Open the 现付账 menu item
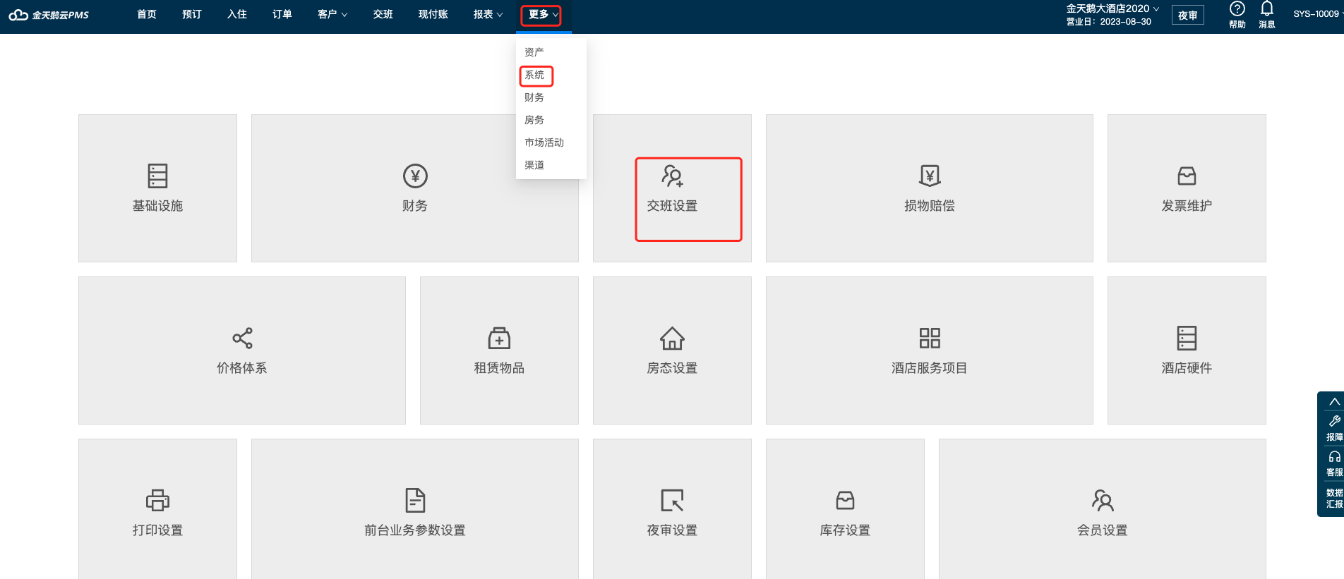The image size is (1344, 579). pos(433,14)
